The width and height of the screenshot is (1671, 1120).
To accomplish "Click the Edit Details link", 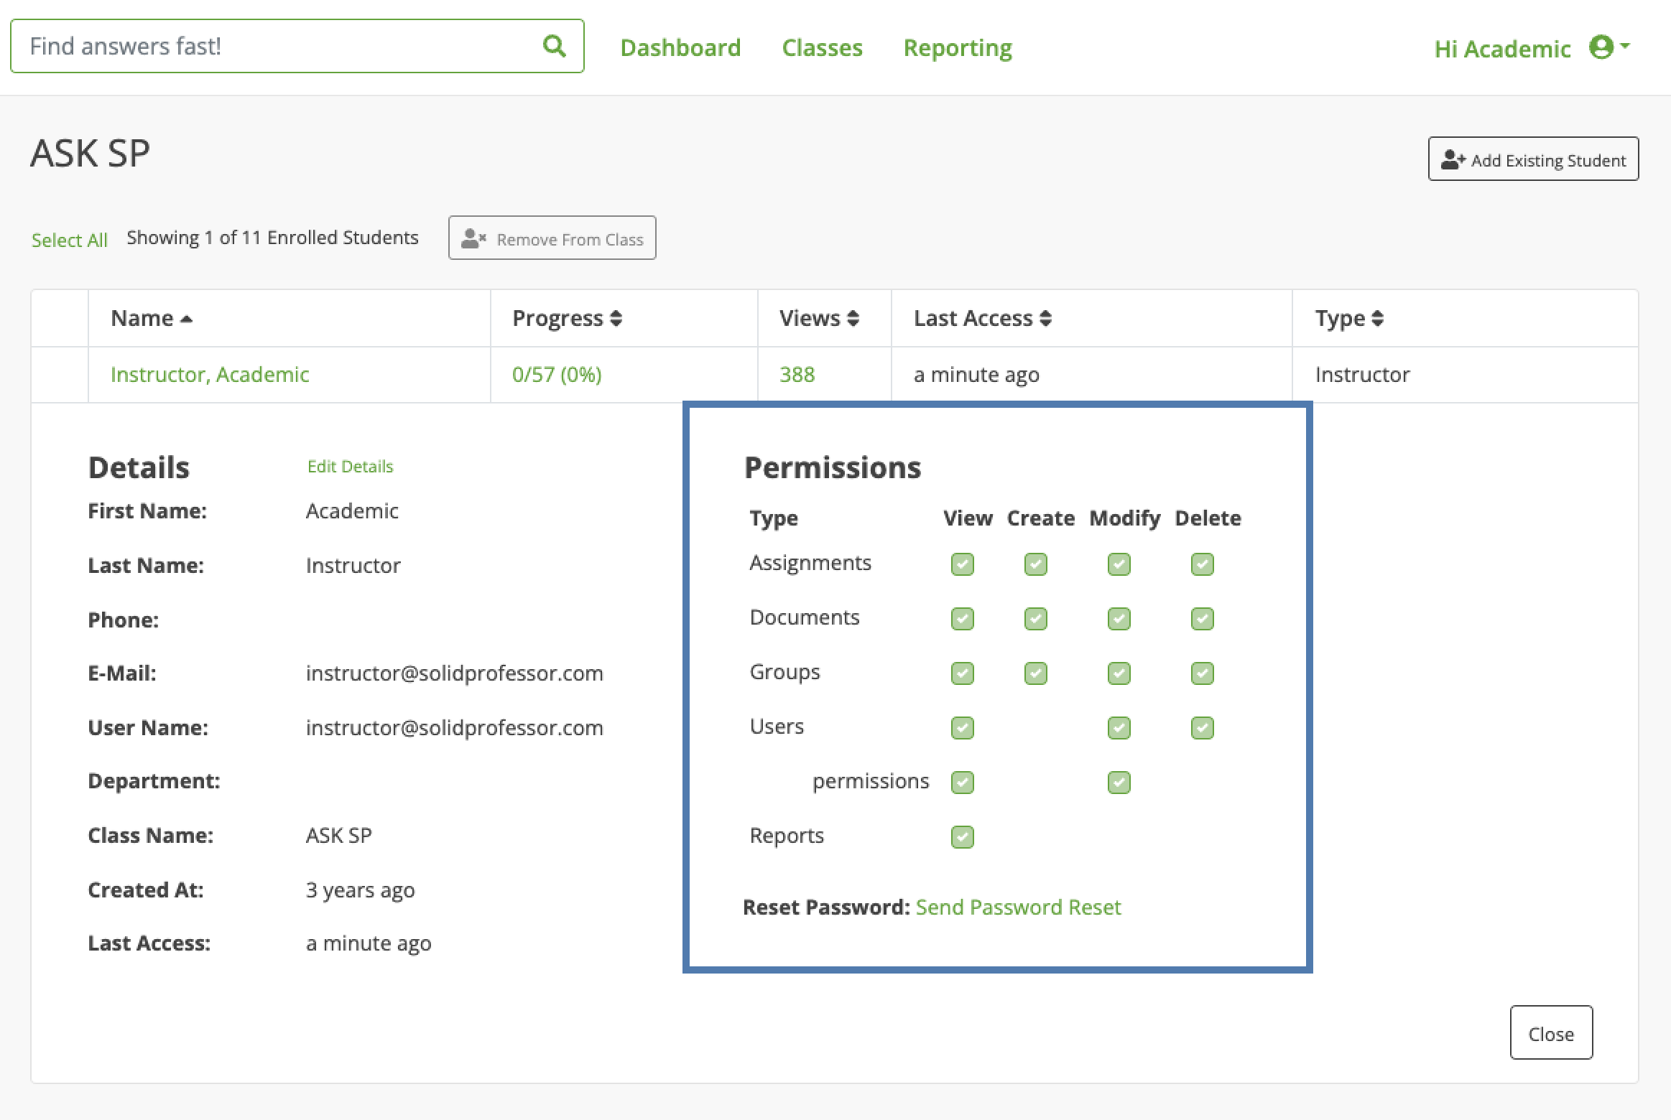I will click(350, 467).
